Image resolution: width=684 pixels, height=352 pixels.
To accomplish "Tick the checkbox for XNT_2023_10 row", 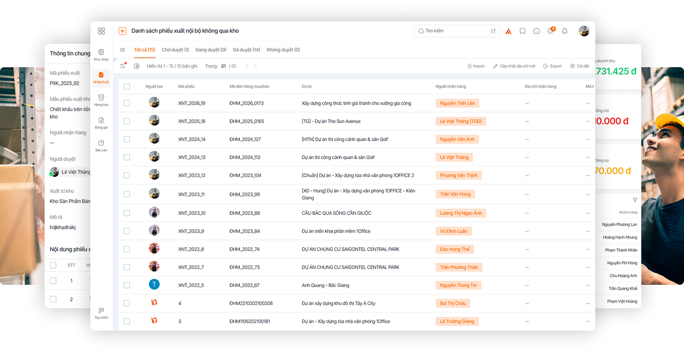I will pyautogui.click(x=127, y=213).
